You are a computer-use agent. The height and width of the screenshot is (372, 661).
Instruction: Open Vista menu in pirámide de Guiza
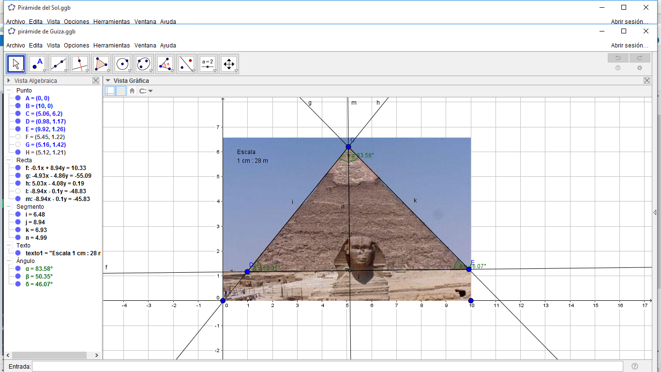pyautogui.click(x=54, y=46)
